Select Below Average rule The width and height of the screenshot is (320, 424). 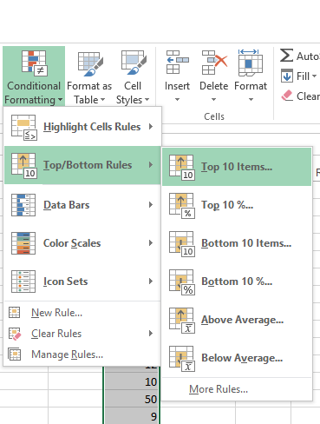click(237, 358)
